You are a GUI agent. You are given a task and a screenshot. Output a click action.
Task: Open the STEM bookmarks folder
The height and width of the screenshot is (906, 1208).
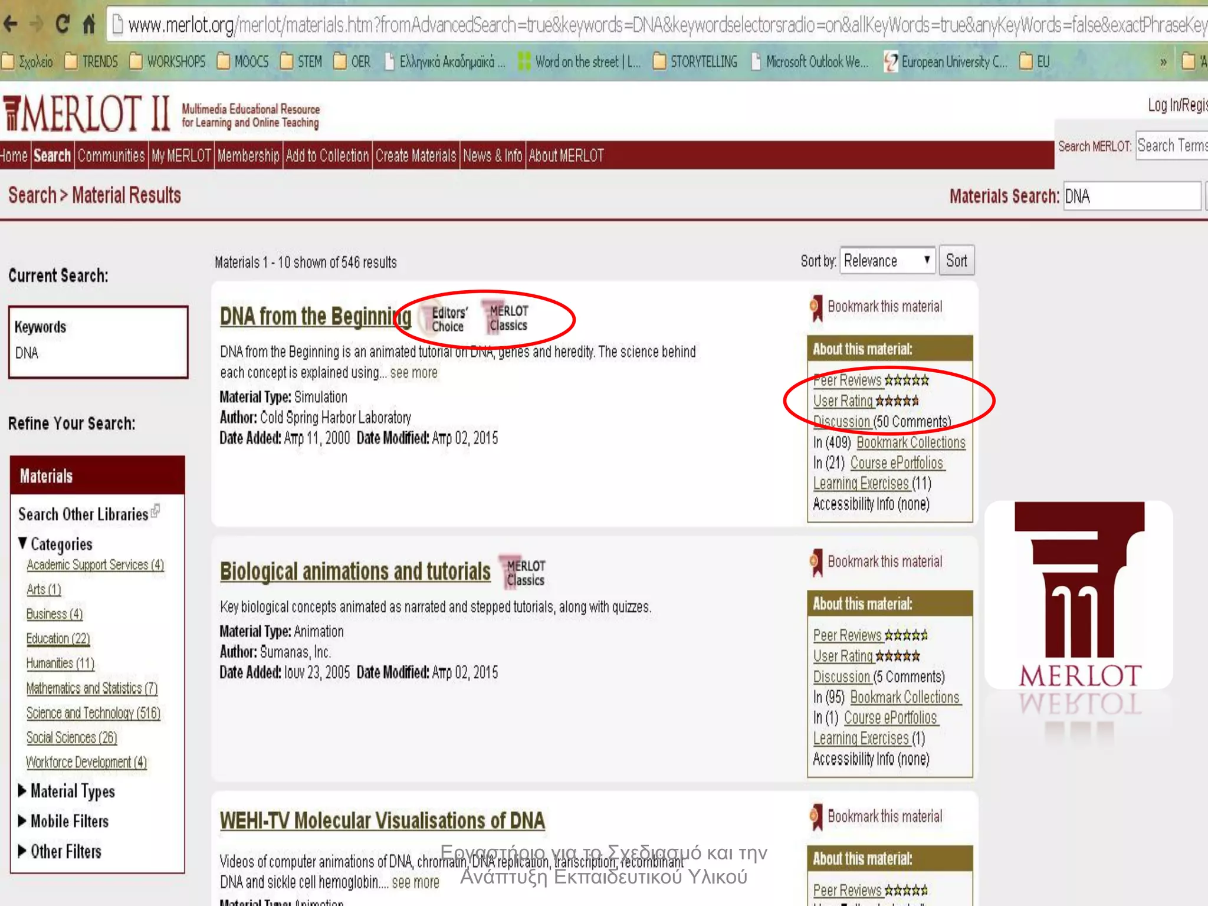[301, 61]
